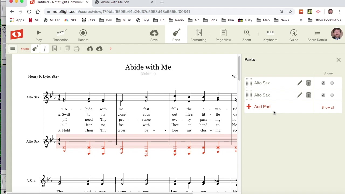345x194 pixels.
Task: Click the guitar instruments icon in secondary toolbar
Action: (x=35, y=49)
